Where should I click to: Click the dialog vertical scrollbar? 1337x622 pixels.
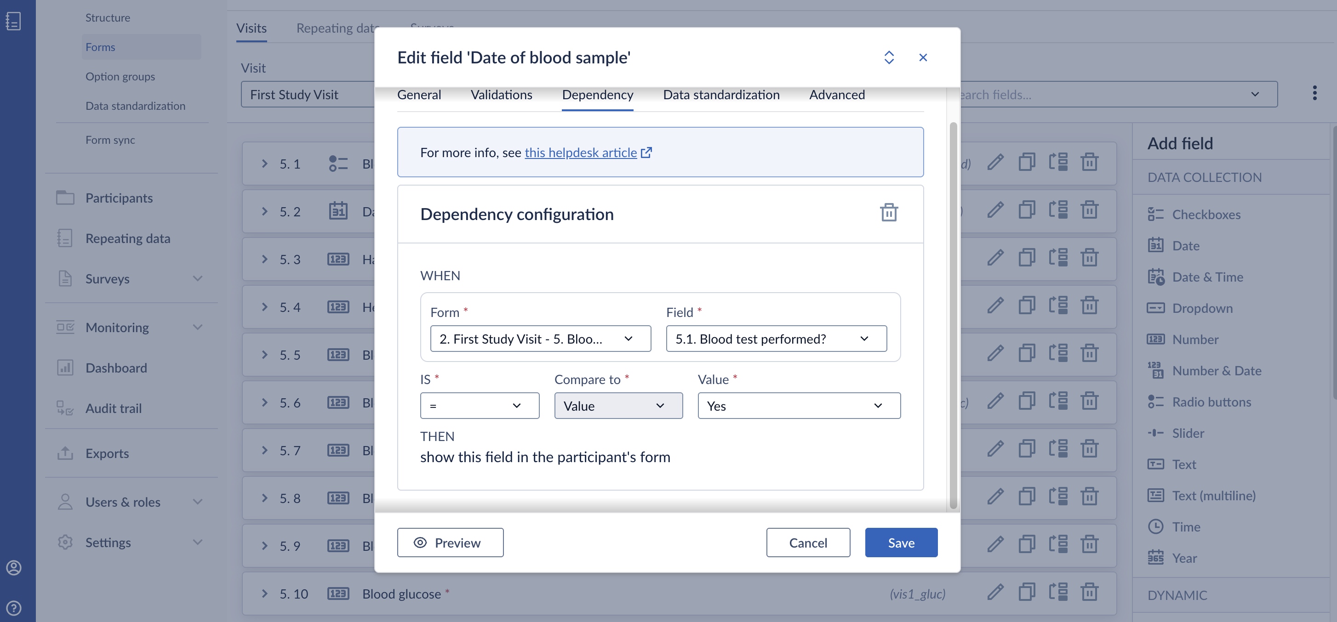click(953, 316)
